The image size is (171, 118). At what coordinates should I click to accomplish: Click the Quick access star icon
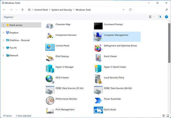point(8,25)
